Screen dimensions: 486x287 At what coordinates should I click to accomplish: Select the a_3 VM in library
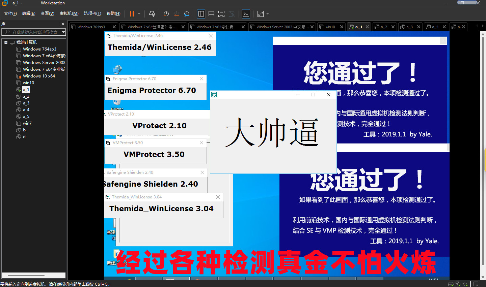point(26,103)
